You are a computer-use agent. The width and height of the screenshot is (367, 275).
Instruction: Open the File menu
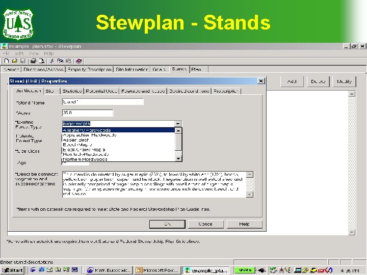(x=6, y=53)
